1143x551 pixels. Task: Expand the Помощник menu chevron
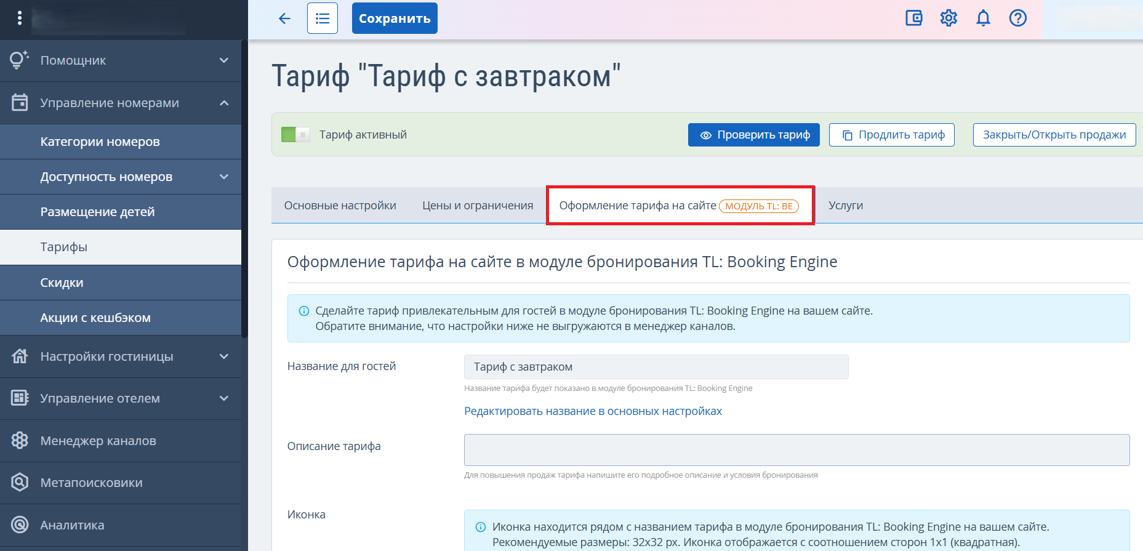click(224, 60)
